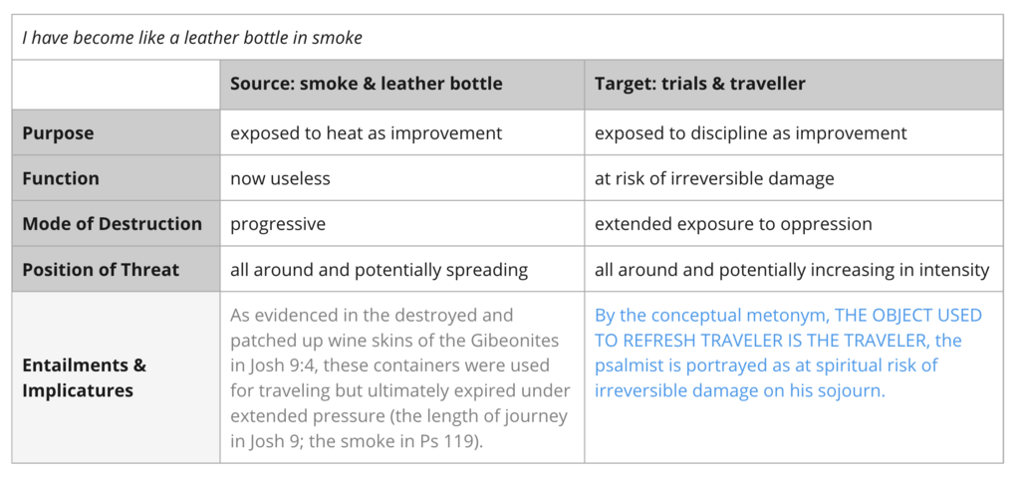Image resolution: width=1020 pixels, height=479 pixels.
Task: Click the 'Function' row label
Action: (61, 178)
